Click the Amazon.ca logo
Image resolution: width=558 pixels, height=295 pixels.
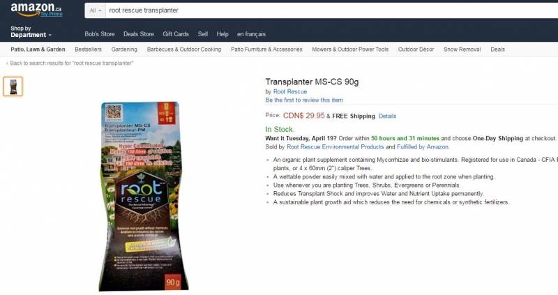point(36,10)
